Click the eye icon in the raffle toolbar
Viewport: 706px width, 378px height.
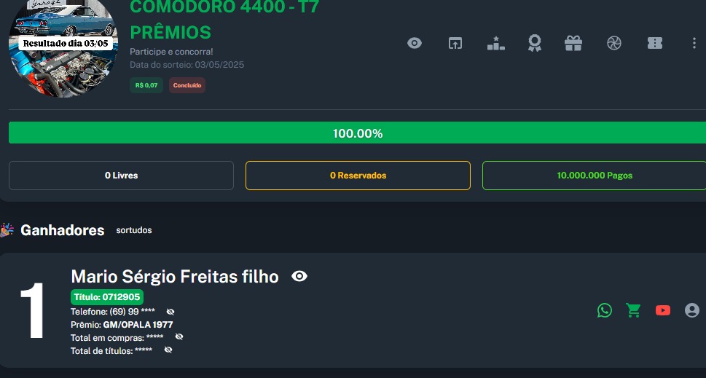pos(415,43)
